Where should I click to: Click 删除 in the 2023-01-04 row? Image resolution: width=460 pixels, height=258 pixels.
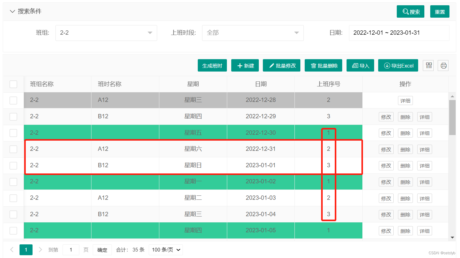tap(405, 215)
